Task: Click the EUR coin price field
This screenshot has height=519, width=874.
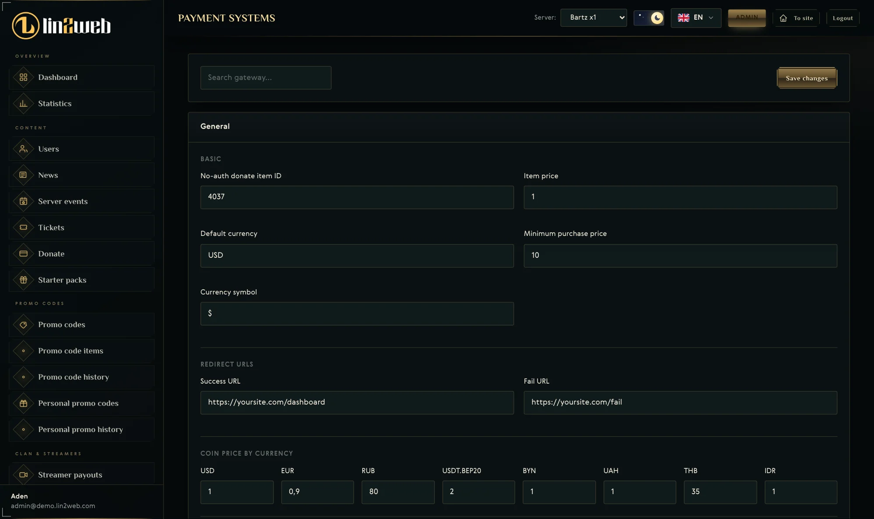Action: pyautogui.click(x=318, y=492)
